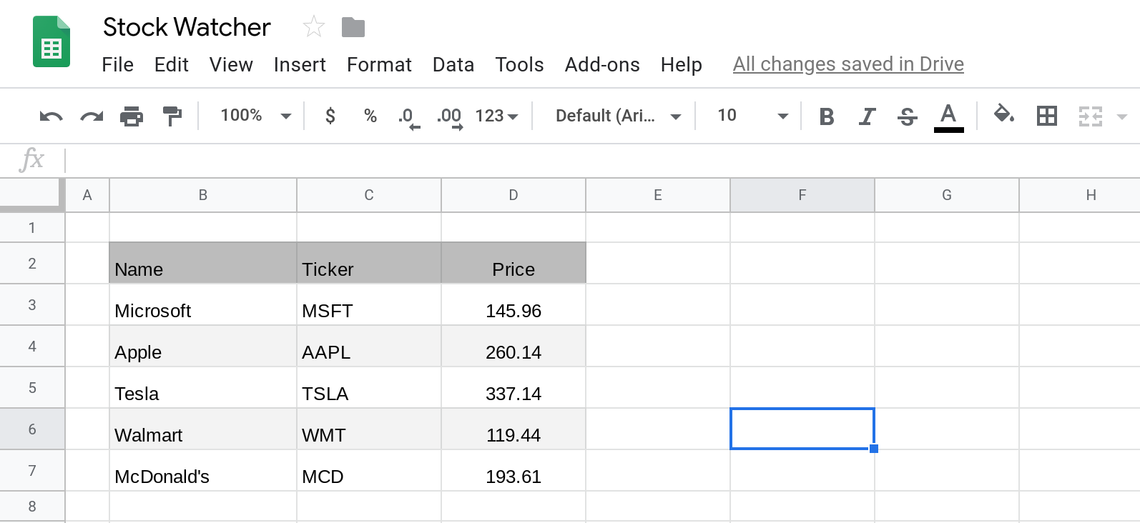Decrease decimal places
This screenshot has width=1140, height=523.
pos(408,117)
